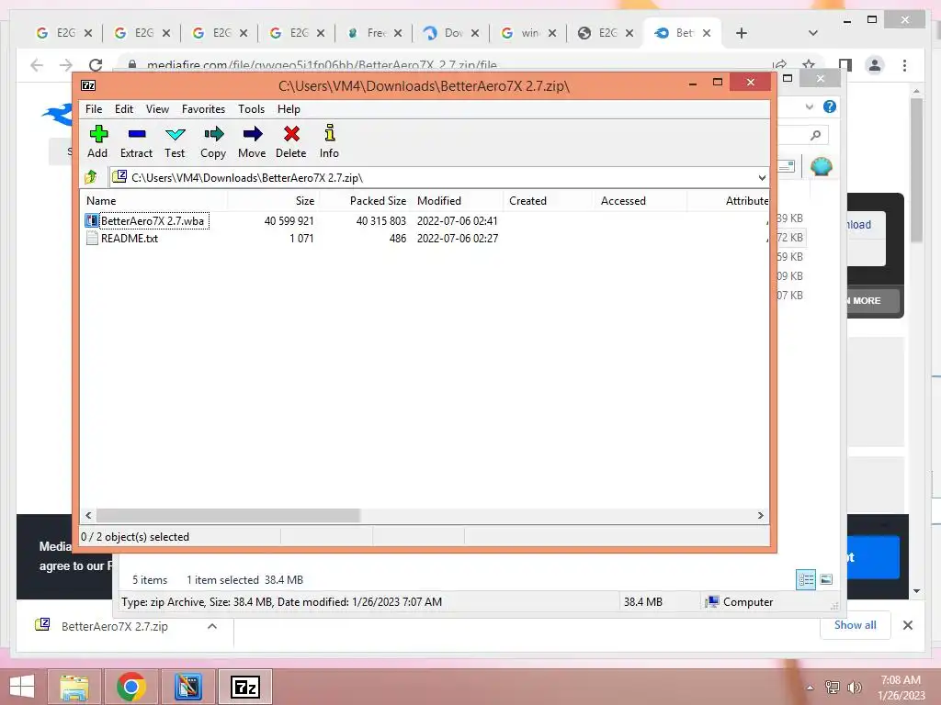Expand the Explorer ribbon chevron
The width and height of the screenshot is (941, 705).
[810, 106]
